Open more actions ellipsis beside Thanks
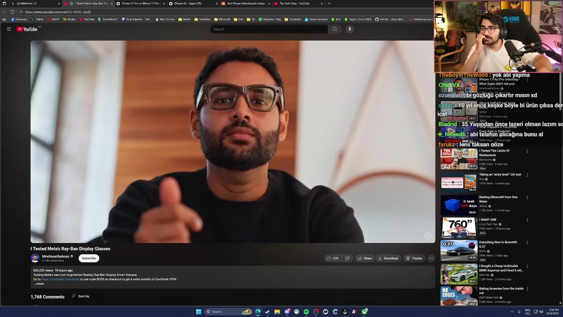This screenshot has width=563, height=317. coord(431,258)
